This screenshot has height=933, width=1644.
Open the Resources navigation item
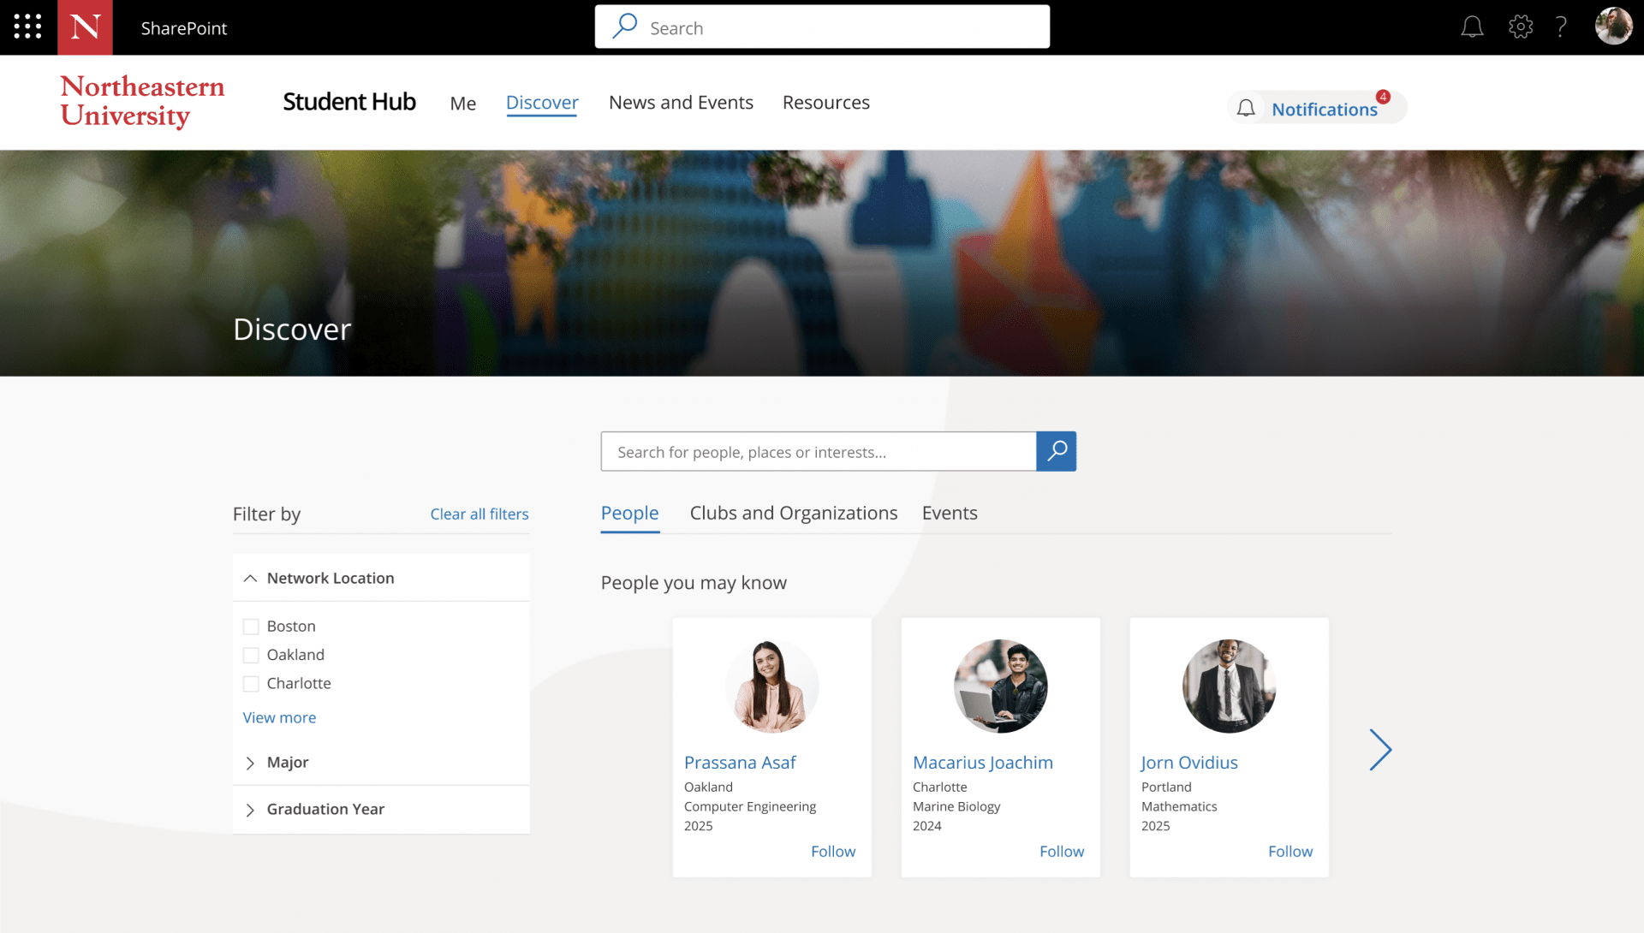[x=825, y=103]
